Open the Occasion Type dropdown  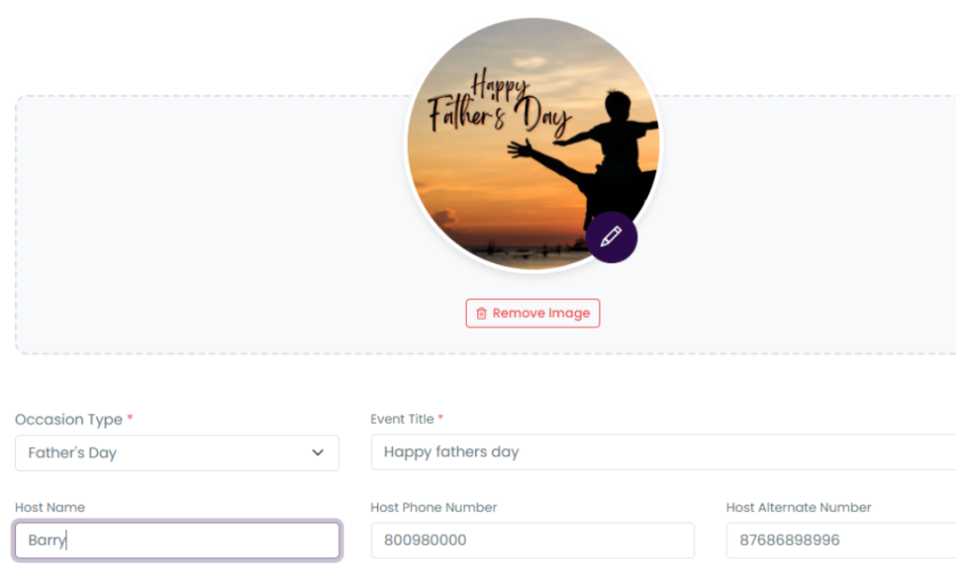(x=176, y=453)
